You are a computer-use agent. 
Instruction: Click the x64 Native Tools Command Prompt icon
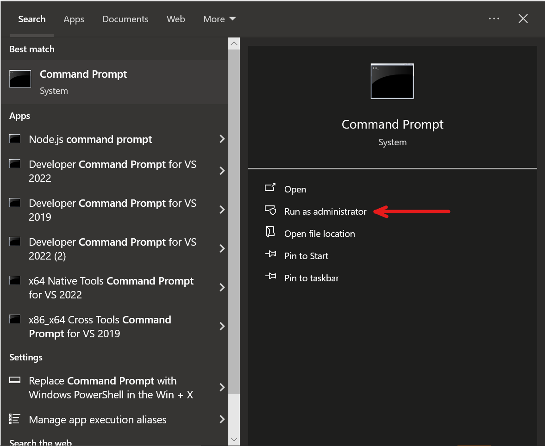(15, 281)
